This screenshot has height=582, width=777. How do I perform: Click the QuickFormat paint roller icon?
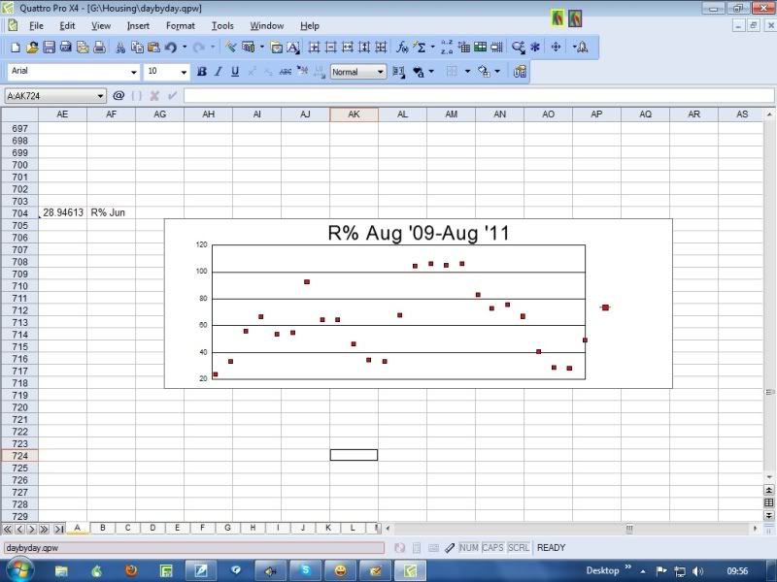point(230,47)
